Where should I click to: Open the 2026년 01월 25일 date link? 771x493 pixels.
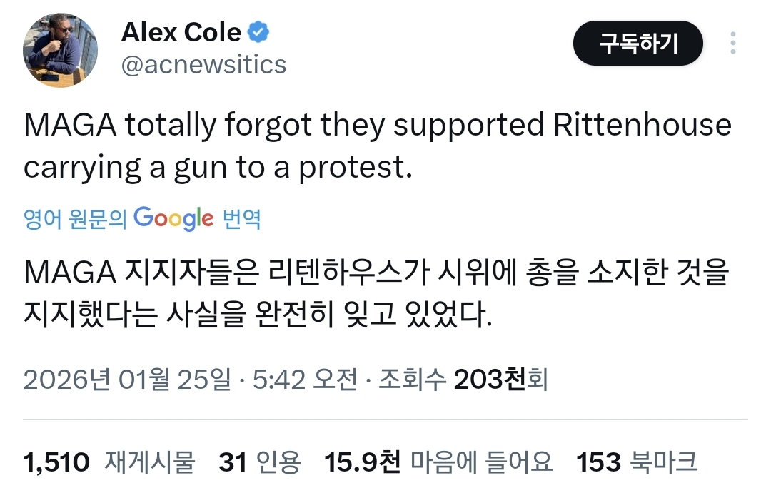coord(127,380)
